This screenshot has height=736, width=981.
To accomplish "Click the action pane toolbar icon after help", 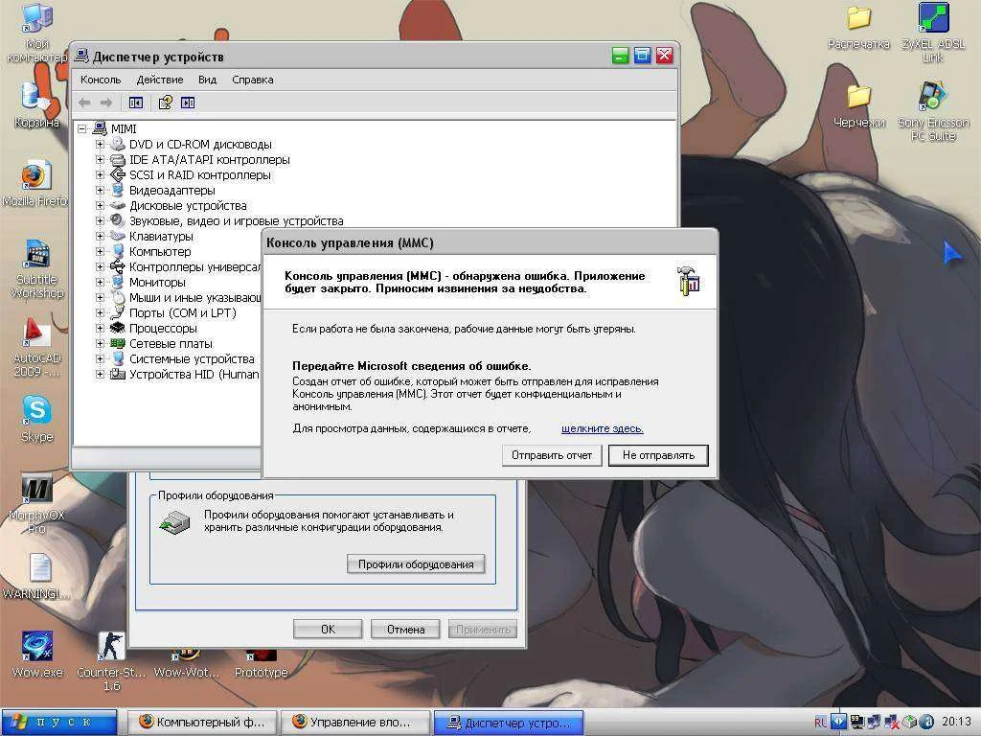I will click(x=188, y=103).
